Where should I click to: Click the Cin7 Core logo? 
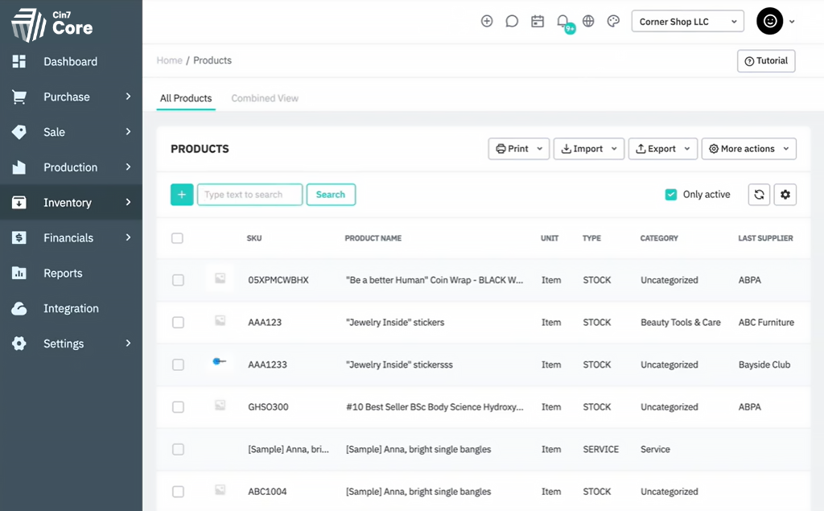tap(52, 24)
